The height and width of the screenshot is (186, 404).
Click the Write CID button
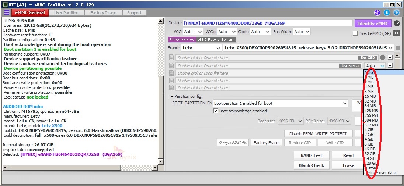point(335,143)
